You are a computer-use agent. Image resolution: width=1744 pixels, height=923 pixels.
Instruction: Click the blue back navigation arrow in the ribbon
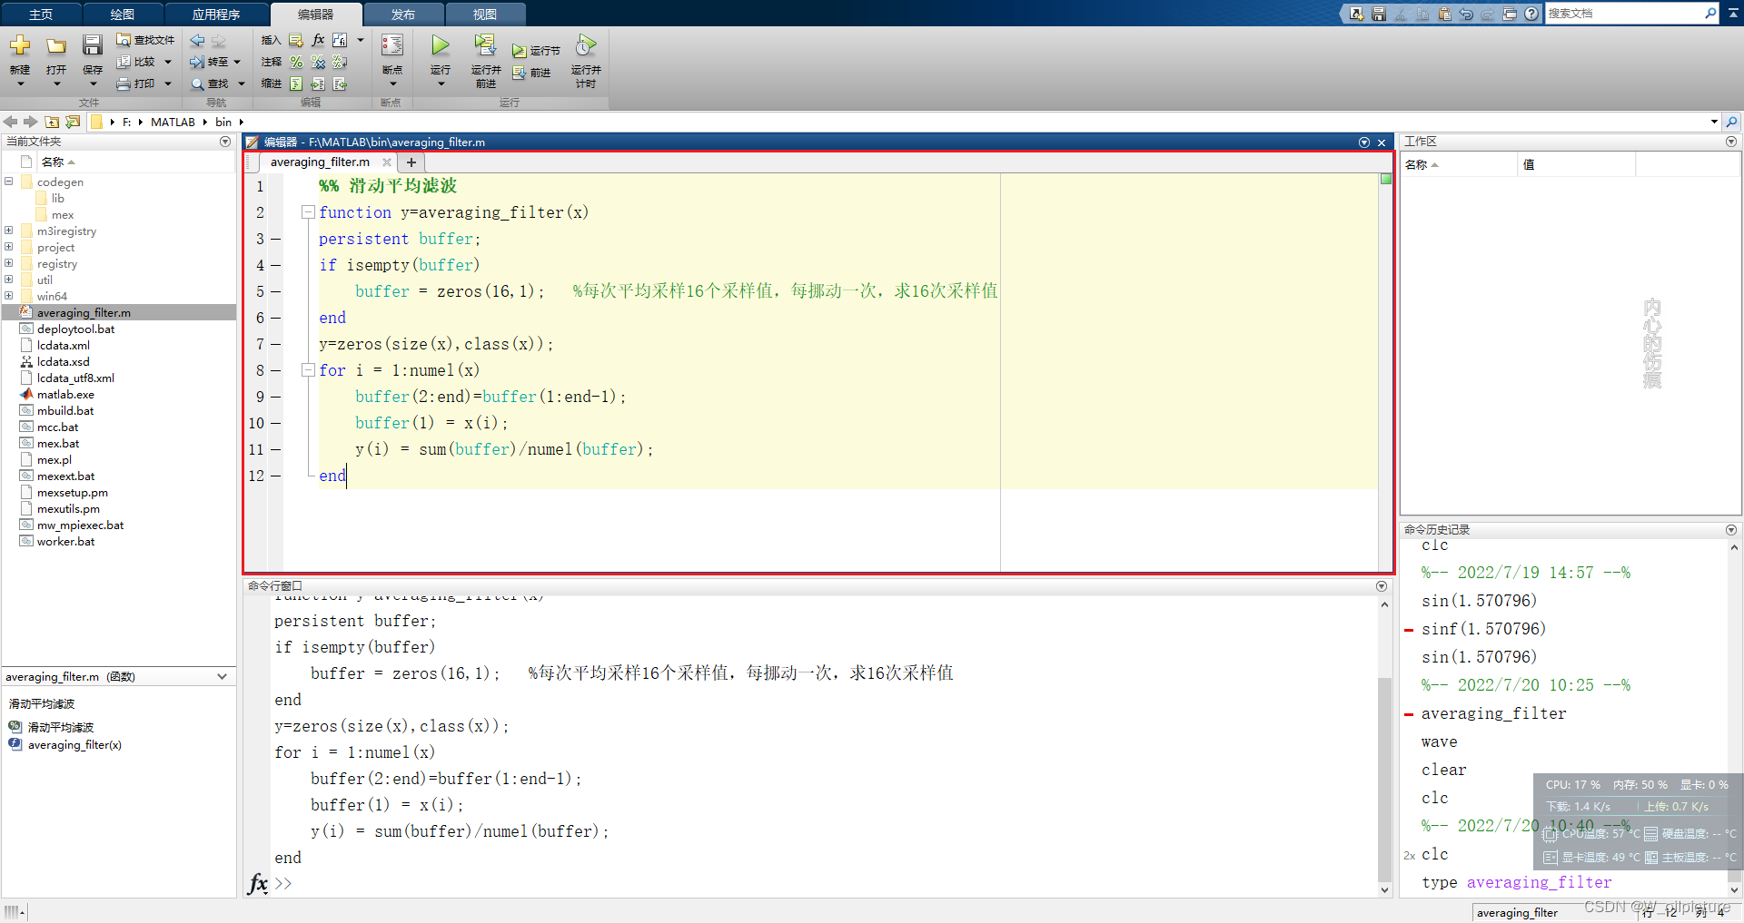point(197,40)
